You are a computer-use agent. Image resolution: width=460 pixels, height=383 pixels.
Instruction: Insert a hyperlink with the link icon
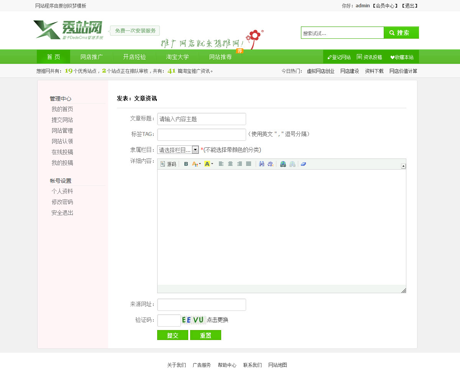click(x=283, y=164)
